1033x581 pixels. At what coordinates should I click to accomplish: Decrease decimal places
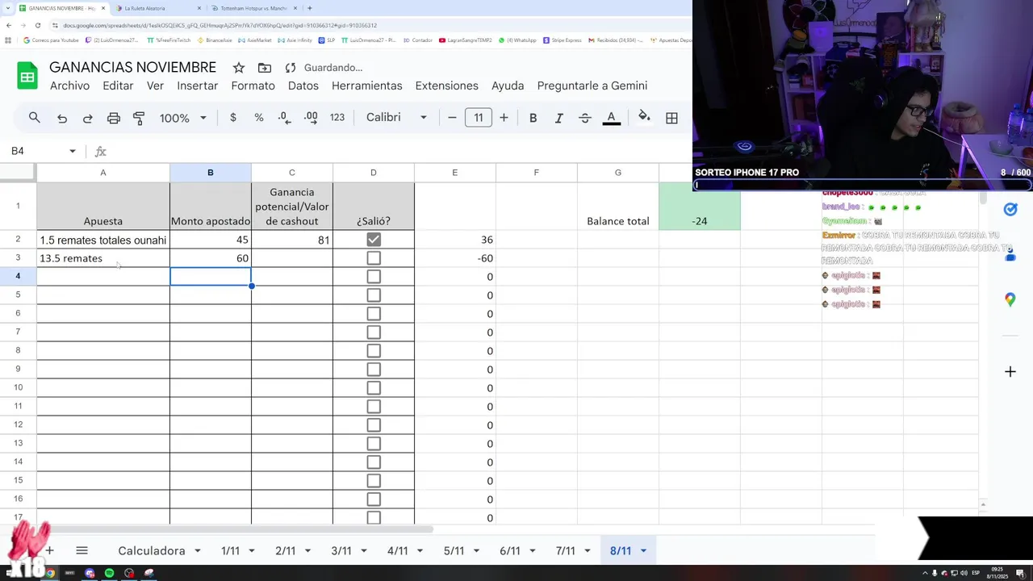click(284, 118)
